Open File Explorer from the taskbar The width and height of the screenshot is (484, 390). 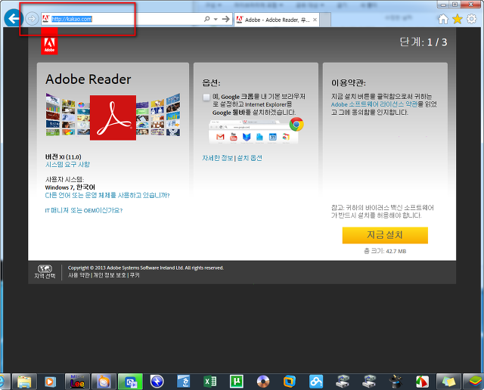(x=24, y=382)
